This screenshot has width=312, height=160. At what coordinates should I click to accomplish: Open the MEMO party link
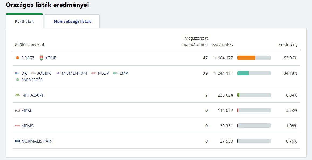pyautogui.click(x=28, y=126)
